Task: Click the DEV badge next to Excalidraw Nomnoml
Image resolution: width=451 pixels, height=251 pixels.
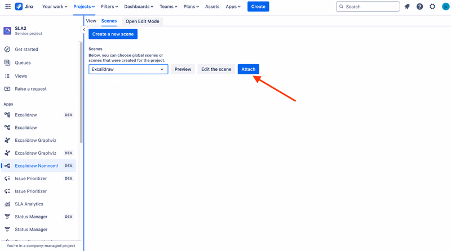Action: pos(68,165)
